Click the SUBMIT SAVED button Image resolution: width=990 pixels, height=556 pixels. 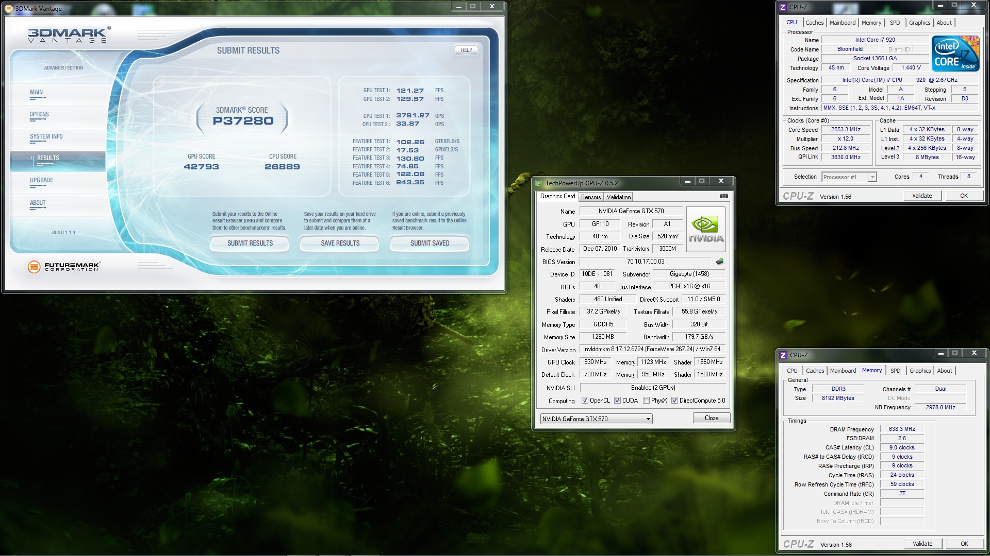430,244
